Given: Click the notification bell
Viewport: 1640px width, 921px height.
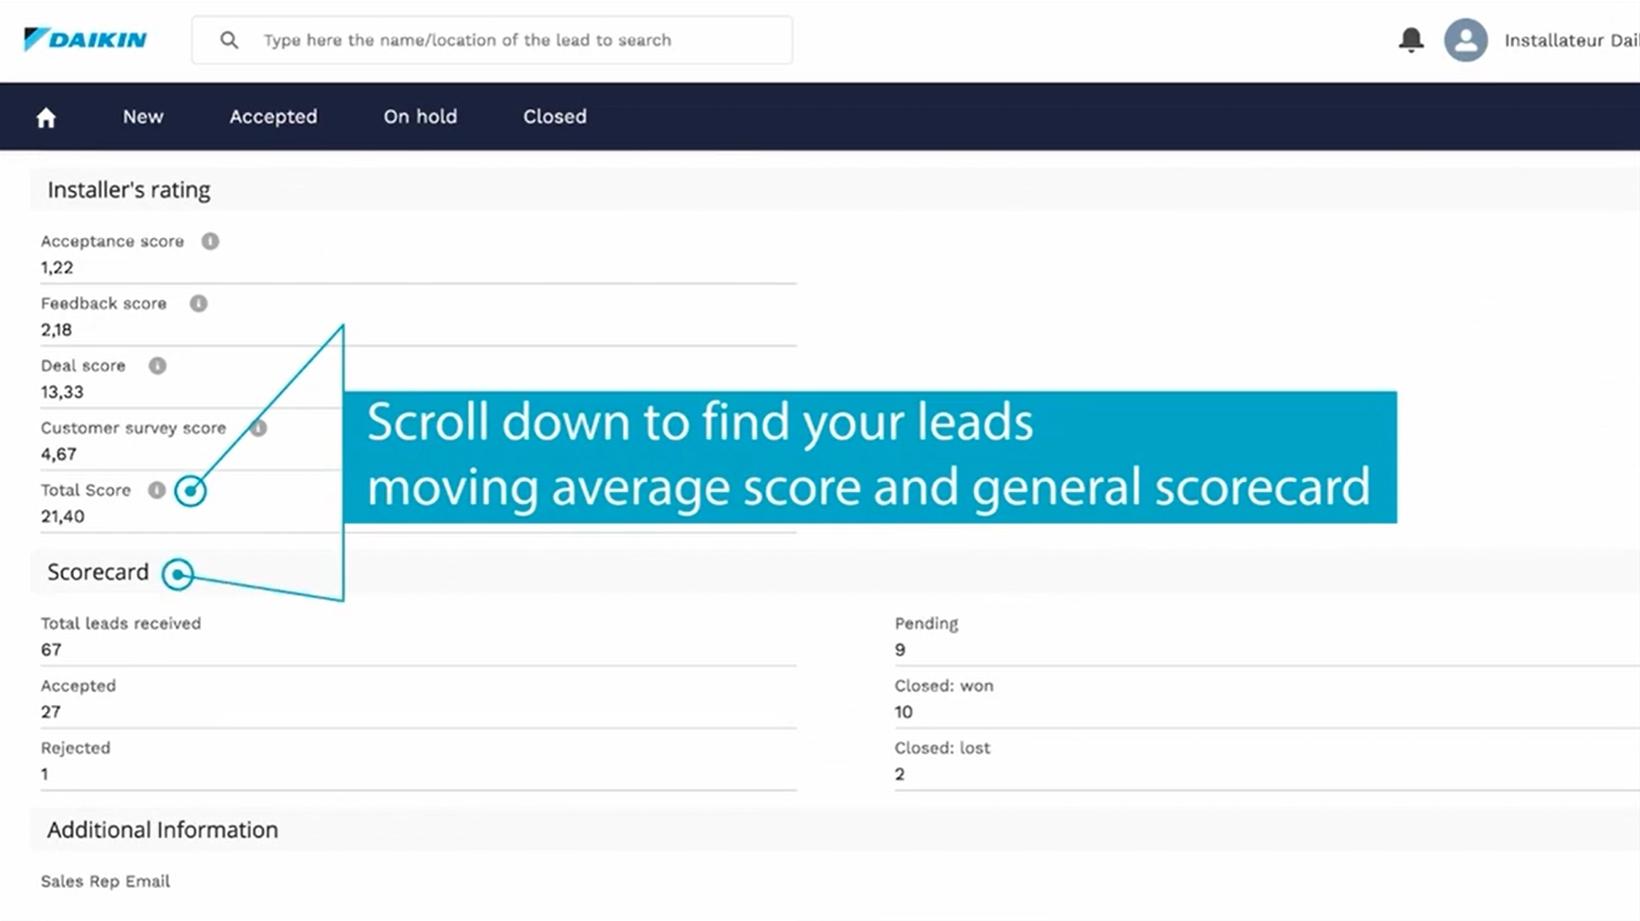Looking at the screenshot, I should 1410,40.
